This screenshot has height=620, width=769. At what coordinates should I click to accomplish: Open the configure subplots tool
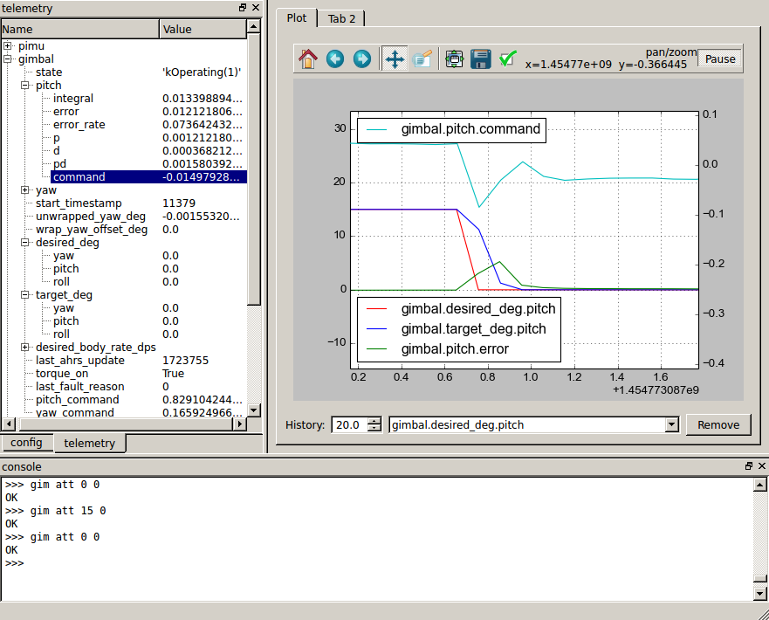point(454,59)
